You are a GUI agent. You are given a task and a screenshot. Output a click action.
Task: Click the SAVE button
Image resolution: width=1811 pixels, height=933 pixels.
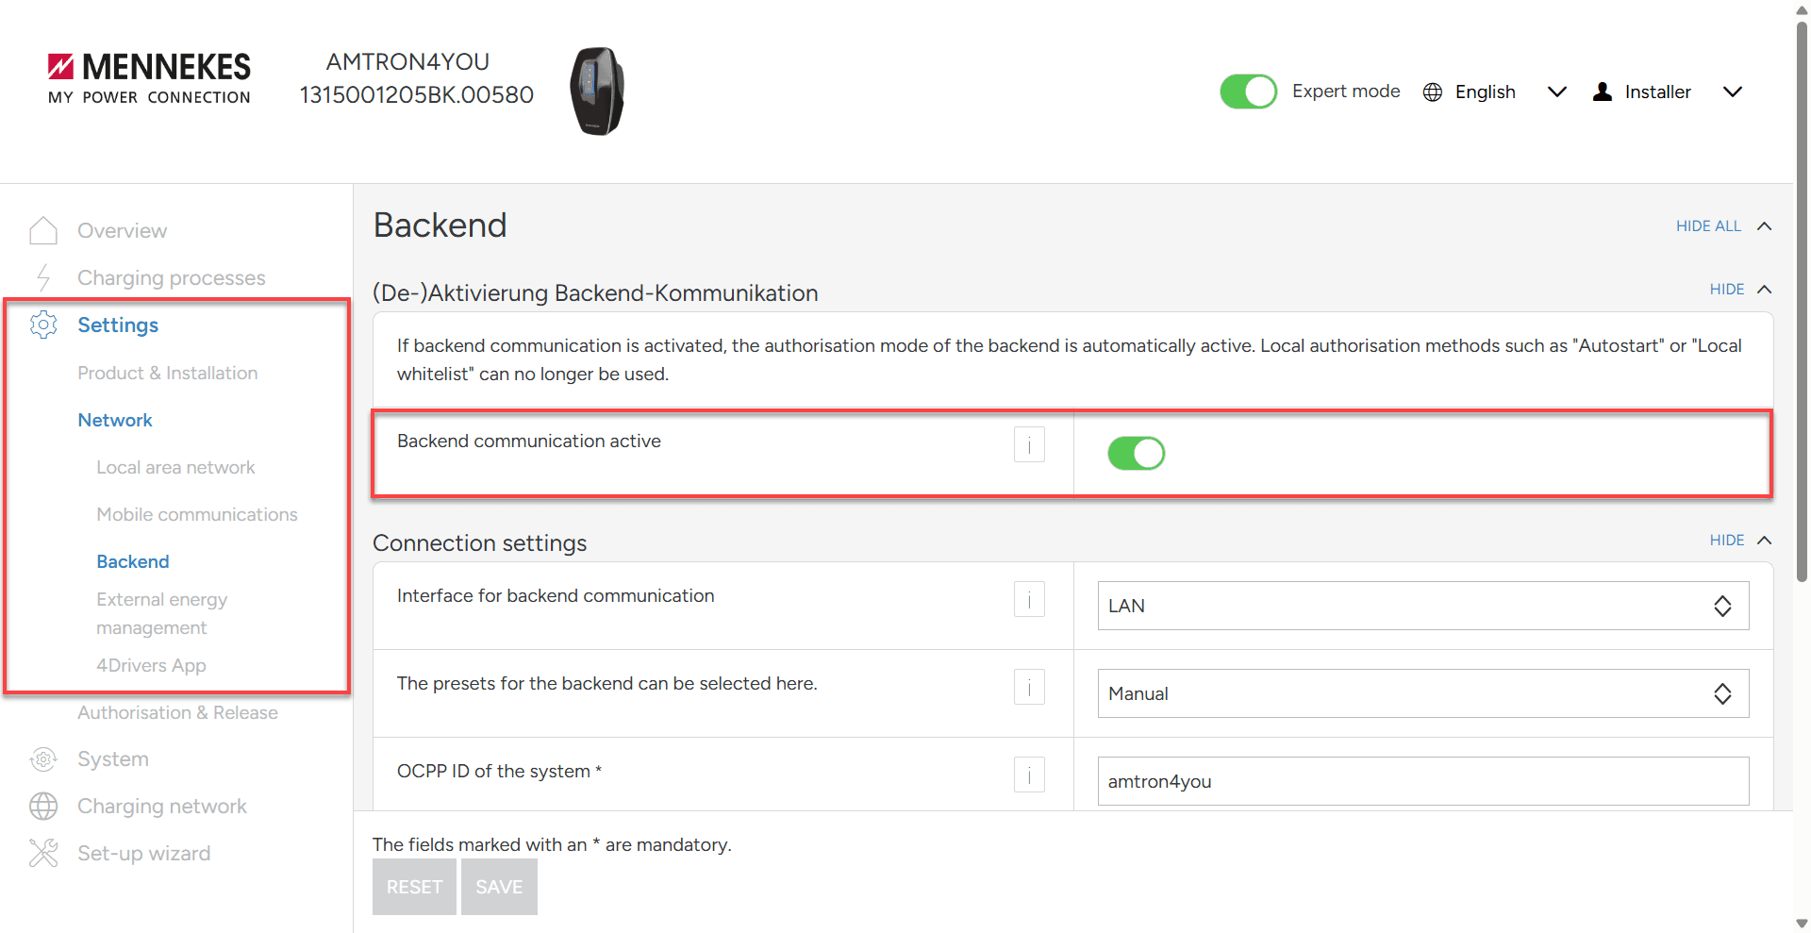tap(499, 887)
